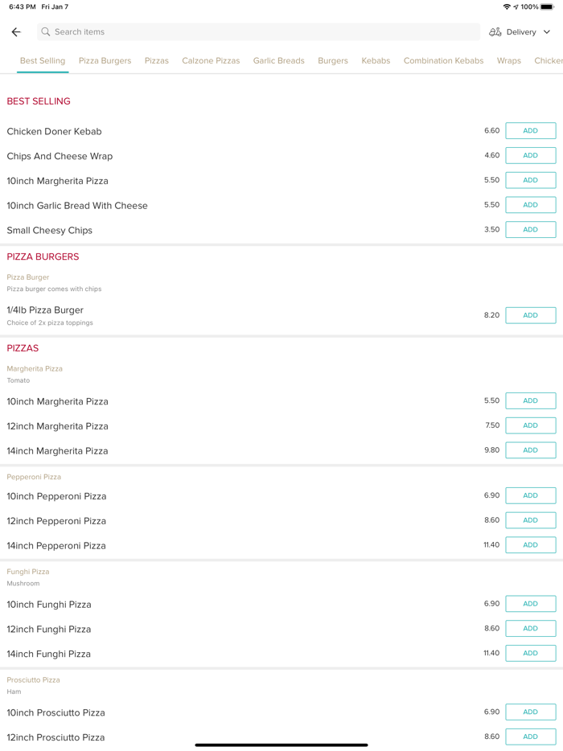
Task: Tap the Wi-Fi status icon
Action: coord(506,6)
